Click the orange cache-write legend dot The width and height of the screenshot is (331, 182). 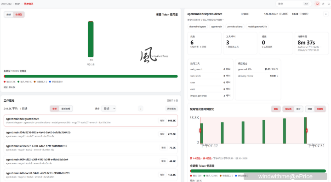coord(35,82)
